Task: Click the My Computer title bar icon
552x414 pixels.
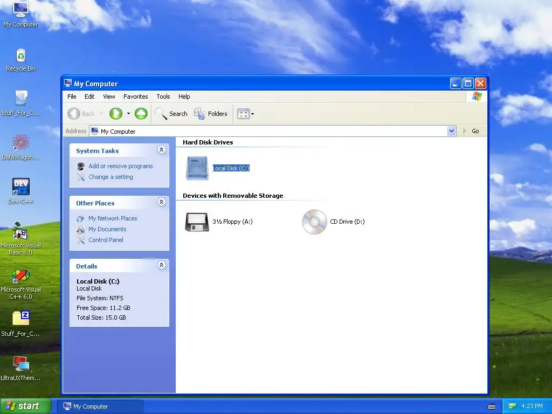Action: (68, 83)
